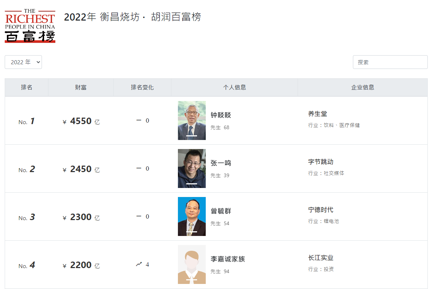Open 张一鸣's portrait photo
Screen dimensions: 435x289
(192, 168)
